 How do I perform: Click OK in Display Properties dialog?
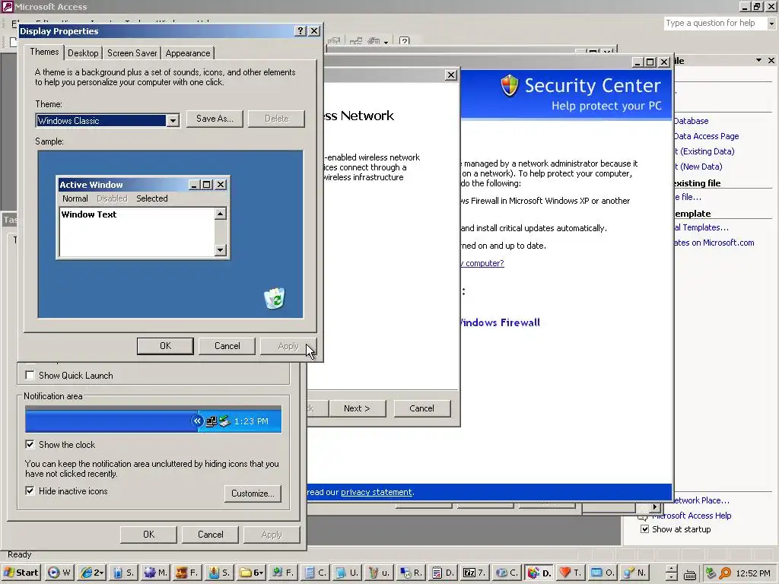tap(165, 346)
